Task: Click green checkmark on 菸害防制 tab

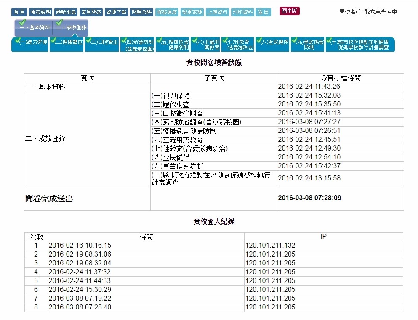Action: coord(124,40)
